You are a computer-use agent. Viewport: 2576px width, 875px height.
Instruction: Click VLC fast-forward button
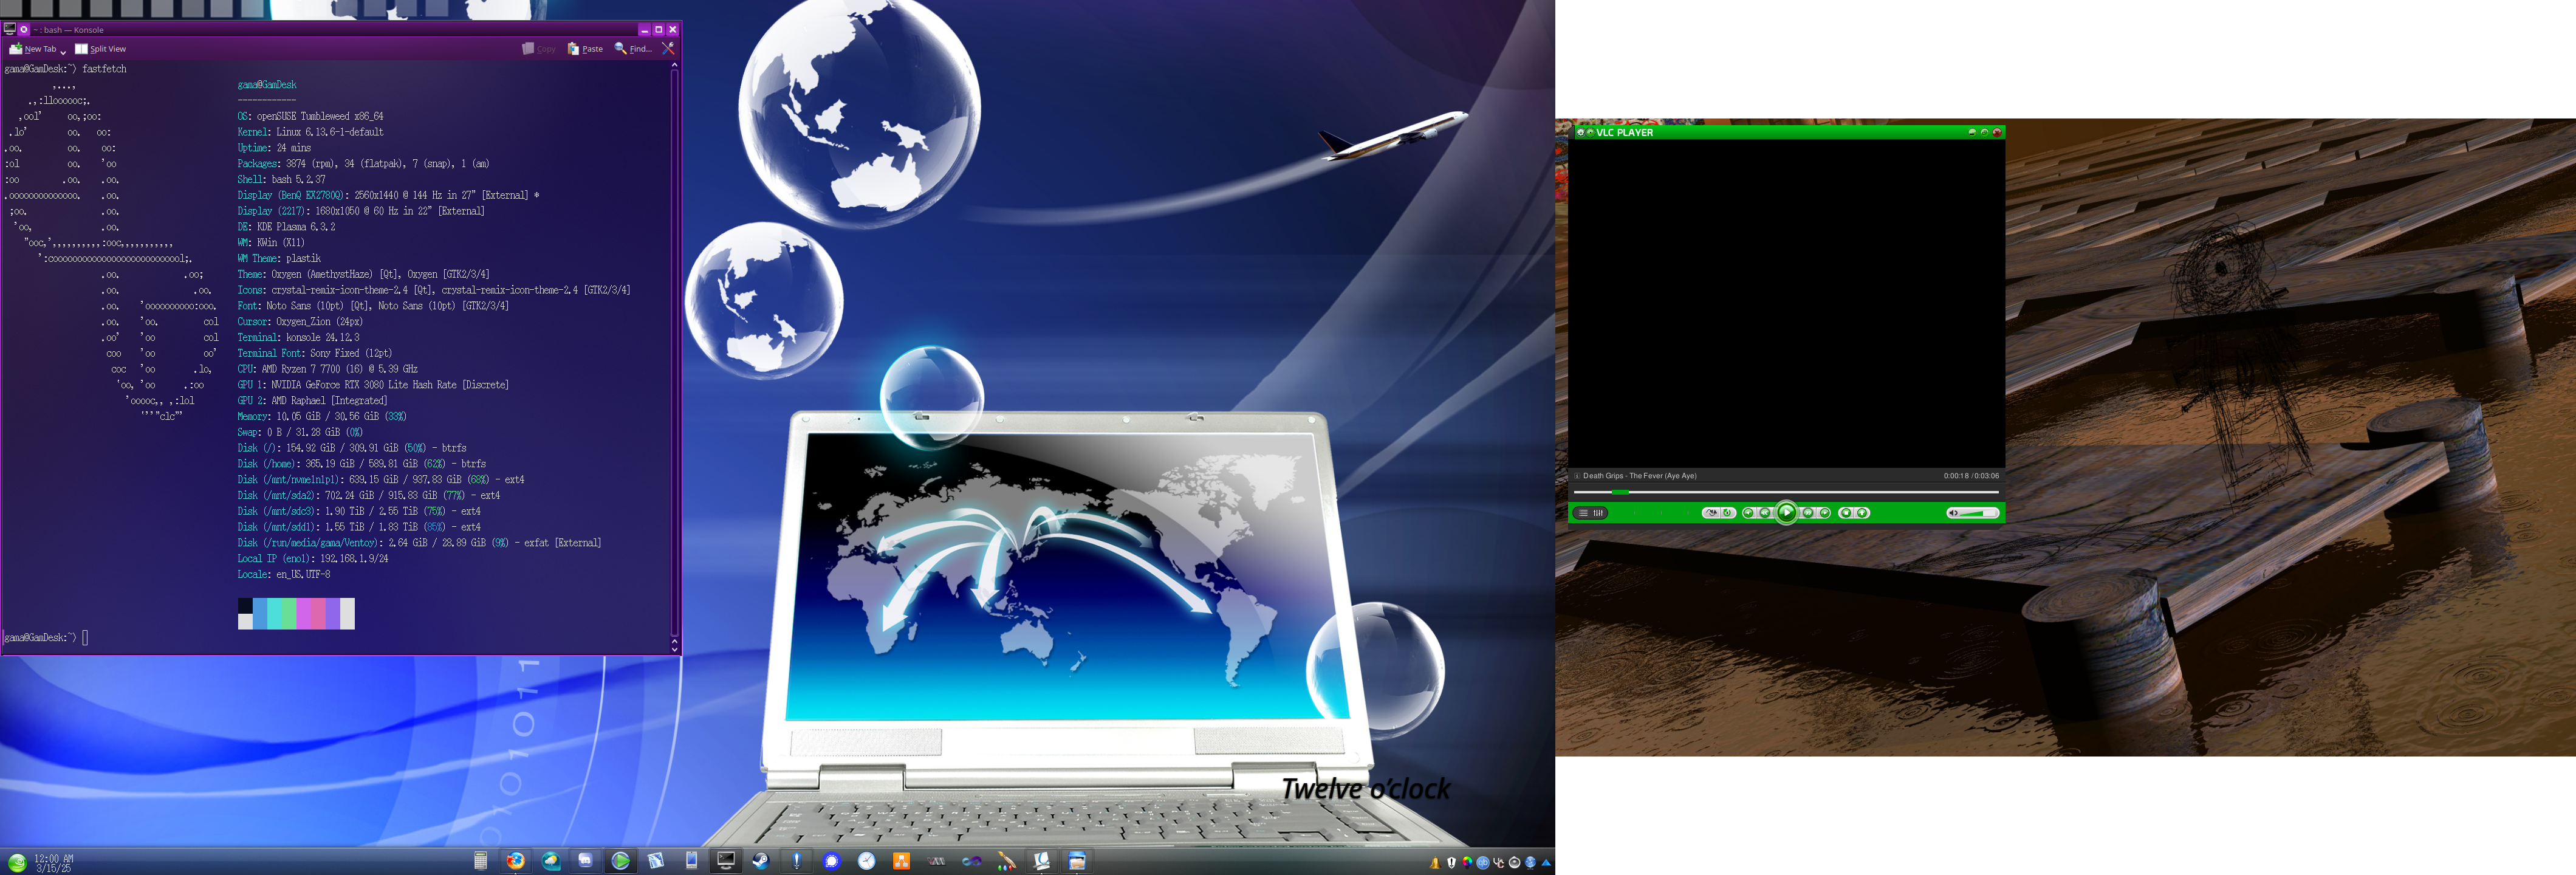1808,513
